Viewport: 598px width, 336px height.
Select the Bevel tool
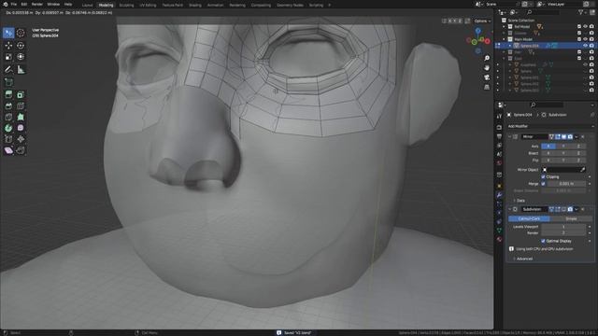pyautogui.click(x=8, y=105)
